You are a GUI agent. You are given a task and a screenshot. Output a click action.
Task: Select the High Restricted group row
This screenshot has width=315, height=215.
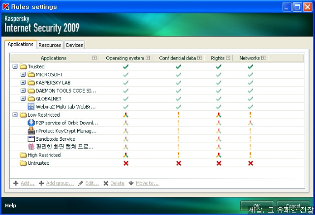click(157, 155)
